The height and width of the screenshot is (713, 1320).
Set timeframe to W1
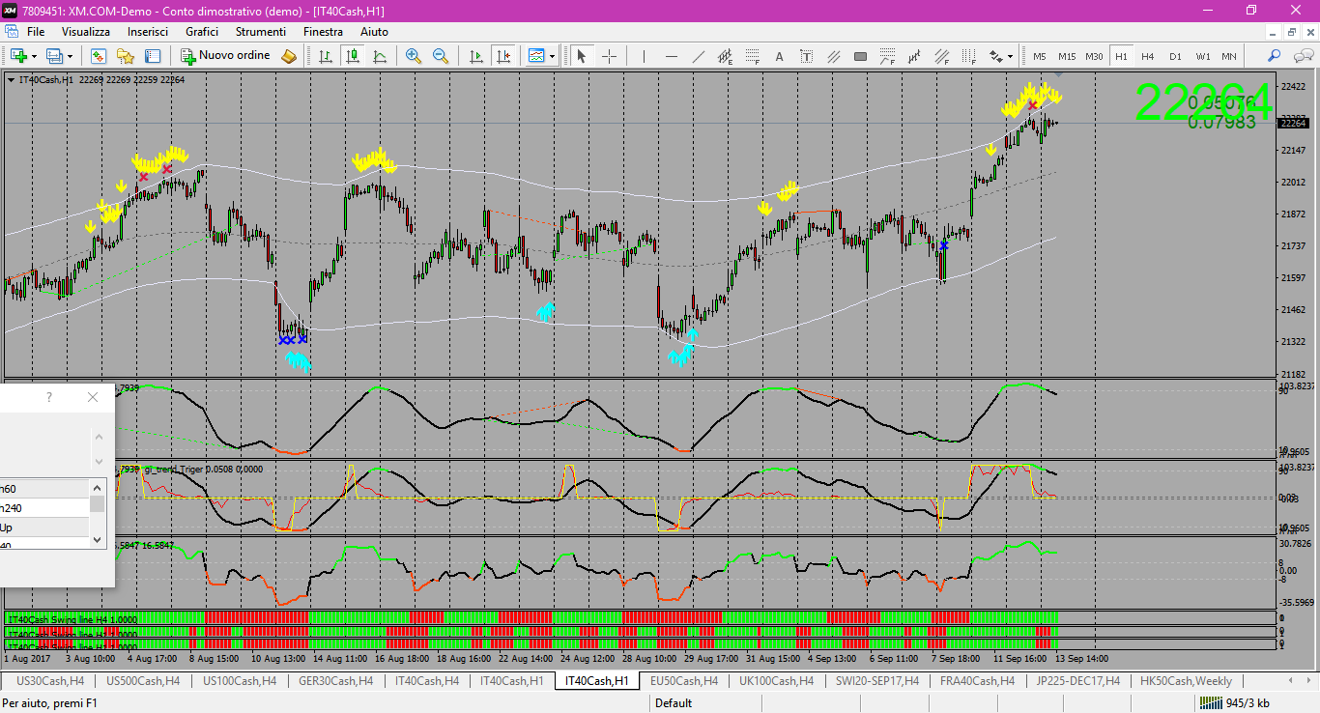(x=1202, y=56)
